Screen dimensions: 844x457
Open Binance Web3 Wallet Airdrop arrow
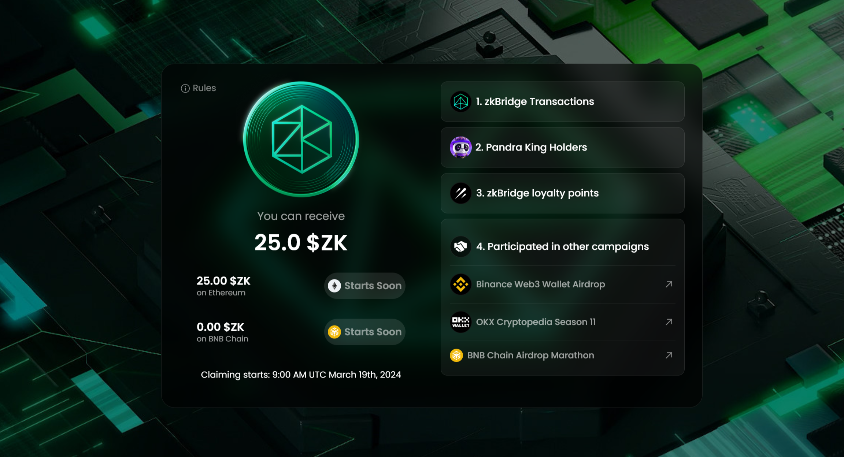coord(669,284)
